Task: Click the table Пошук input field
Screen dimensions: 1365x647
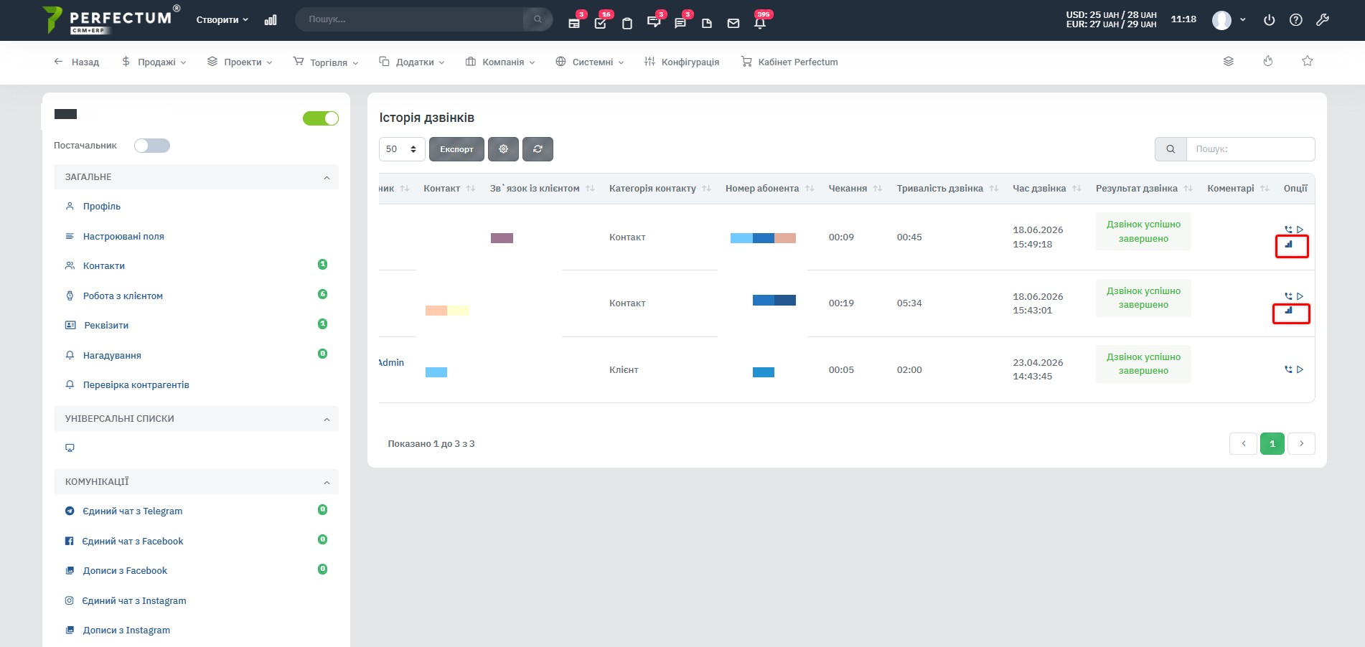Action: [1250, 149]
